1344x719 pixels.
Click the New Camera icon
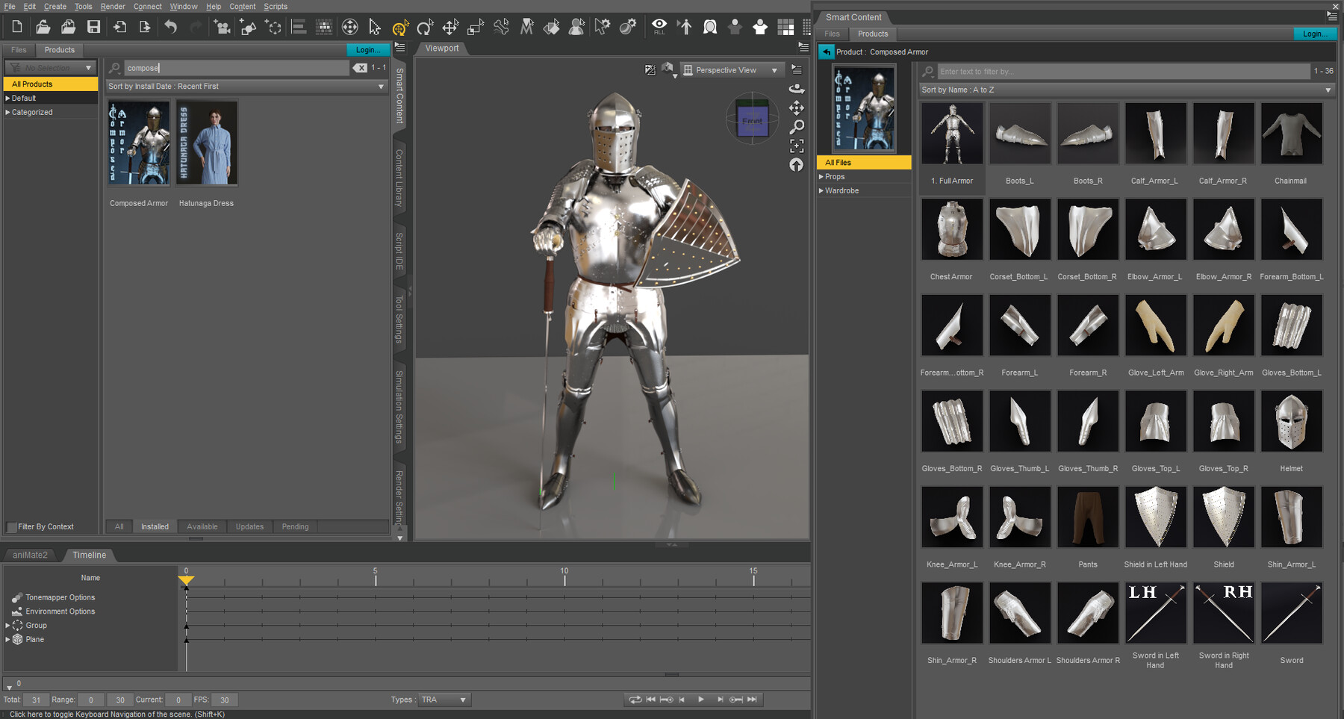pos(222,27)
